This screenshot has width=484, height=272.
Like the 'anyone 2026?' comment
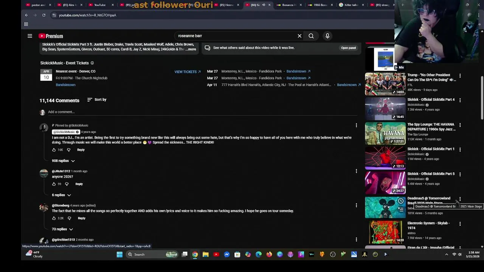coord(54,184)
